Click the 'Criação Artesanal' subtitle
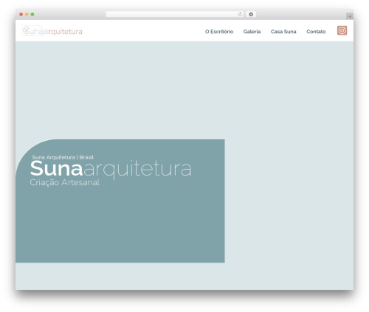Screen dimensions: 369x312 click(65, 183)
